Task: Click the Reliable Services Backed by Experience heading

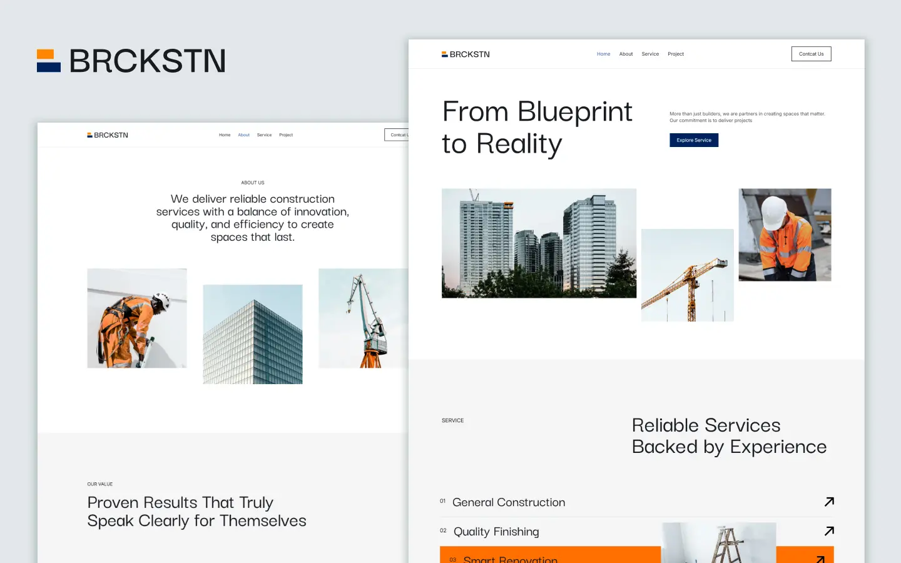Action: (729, 436)
